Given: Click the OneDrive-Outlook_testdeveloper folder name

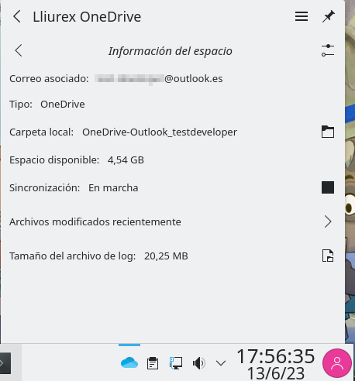Looking at the screenshot, I should (x=160, y=132).
